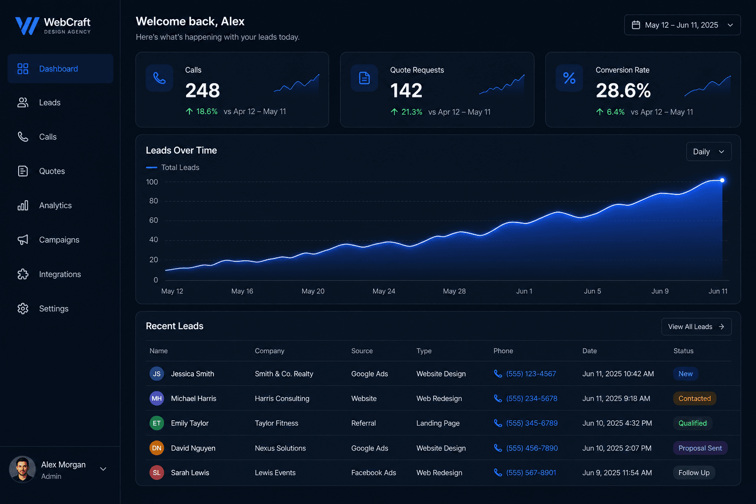Click the Status column header
The height and width of the screenshot is (504, 756).
[x=683, y=351]
